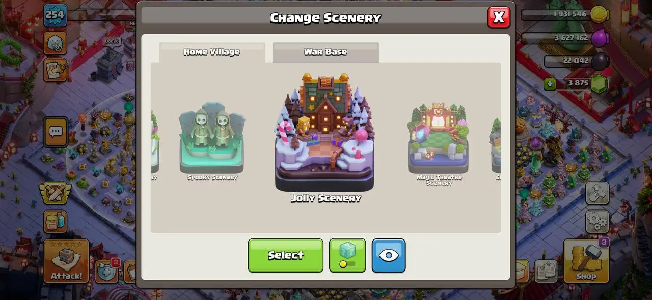The width and height of the screenshot is (652, 300).
Task: Click the experience level 254 badge
Action: [55, 16]
